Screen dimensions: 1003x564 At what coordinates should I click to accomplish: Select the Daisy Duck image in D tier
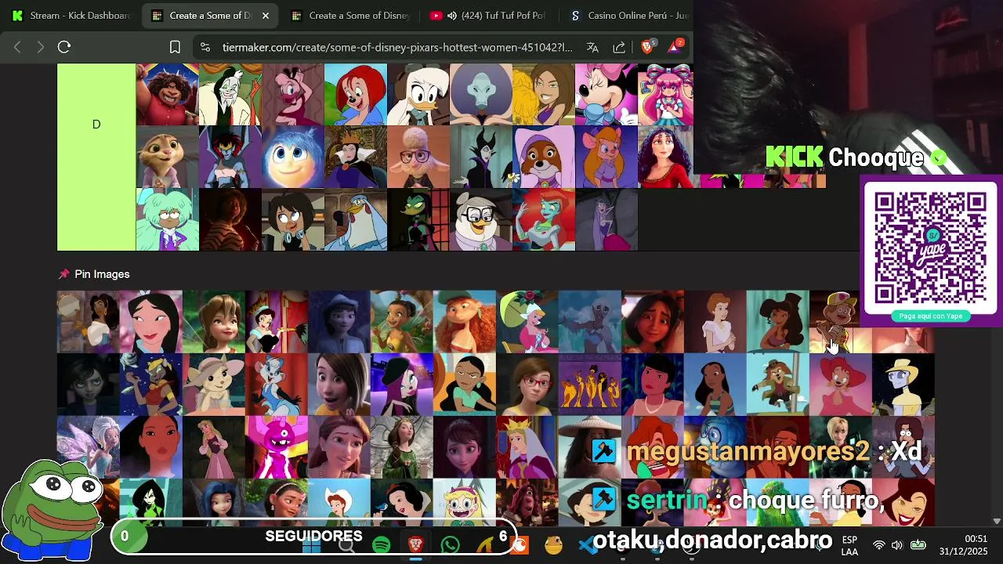pos(418,94)
